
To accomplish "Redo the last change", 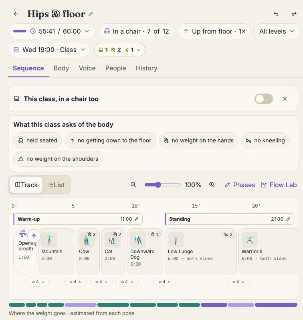I will tap(294, 14).
